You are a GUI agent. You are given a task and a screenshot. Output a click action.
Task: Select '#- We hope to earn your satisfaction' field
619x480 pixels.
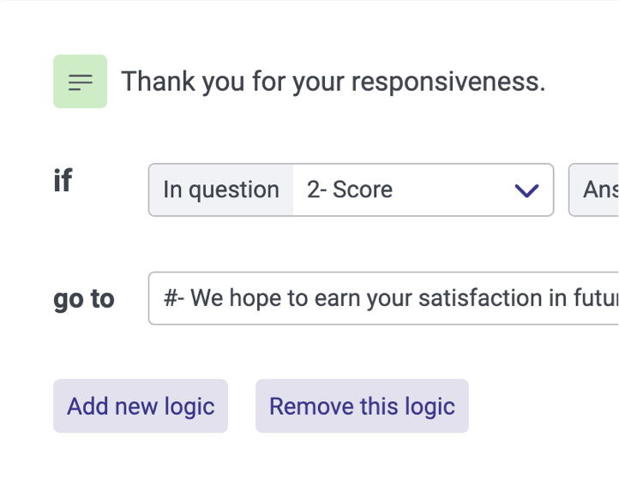[x=384, y=298]
